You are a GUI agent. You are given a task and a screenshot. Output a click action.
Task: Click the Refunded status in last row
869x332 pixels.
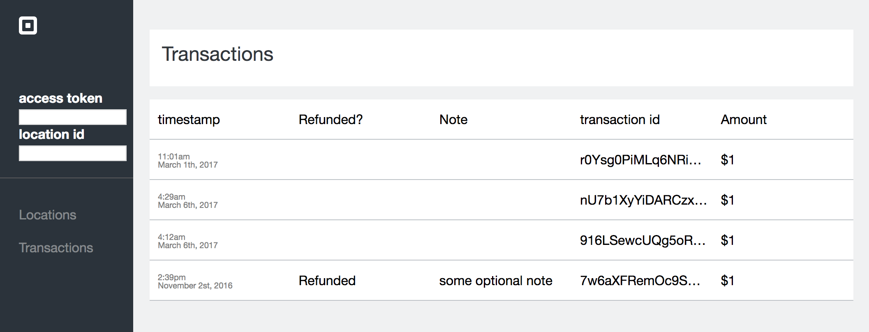(x=327, y=281)
